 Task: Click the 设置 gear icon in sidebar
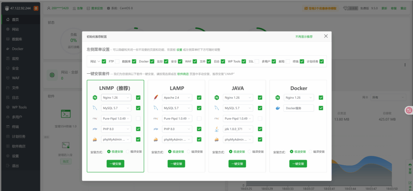coord(8,156)
